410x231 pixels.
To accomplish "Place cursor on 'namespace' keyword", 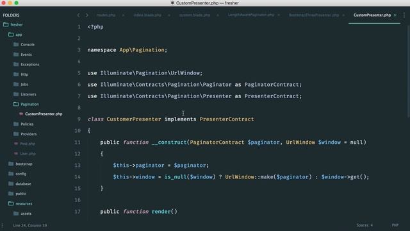I will click(102, 50).
